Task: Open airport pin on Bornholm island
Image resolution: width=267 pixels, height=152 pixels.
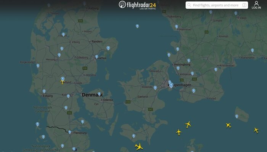Action: [237, 116]
